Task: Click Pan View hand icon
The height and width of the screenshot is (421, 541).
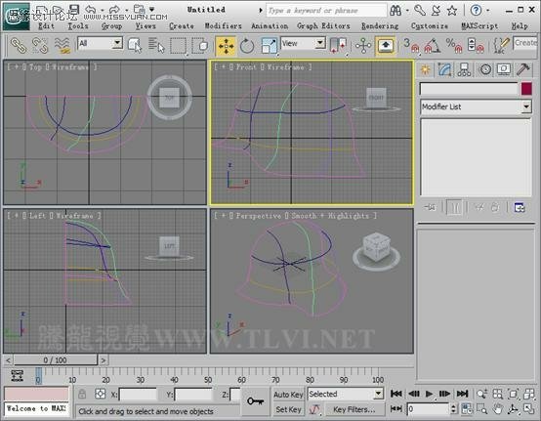Action: pyautogui.click(x=497, y=409)
